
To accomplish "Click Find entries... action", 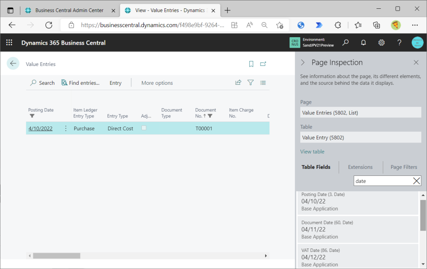I will pos(80,83).
